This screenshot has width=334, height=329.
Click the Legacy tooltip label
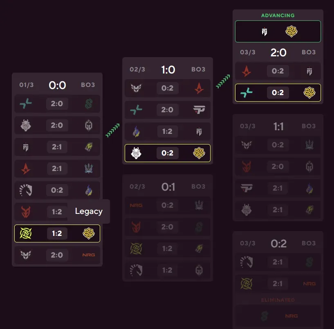pyautogui.click(x=89, y=211)
